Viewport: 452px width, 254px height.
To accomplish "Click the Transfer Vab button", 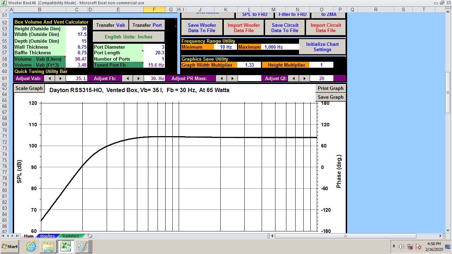I will pyautogui.click(x=111, y=25).
